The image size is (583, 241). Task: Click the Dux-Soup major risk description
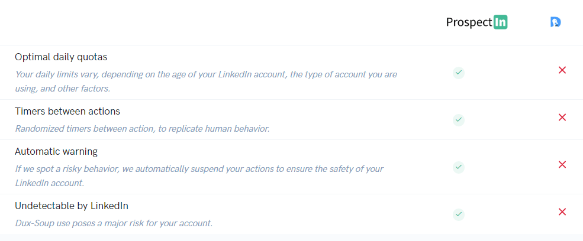click(x=114, y=223)
